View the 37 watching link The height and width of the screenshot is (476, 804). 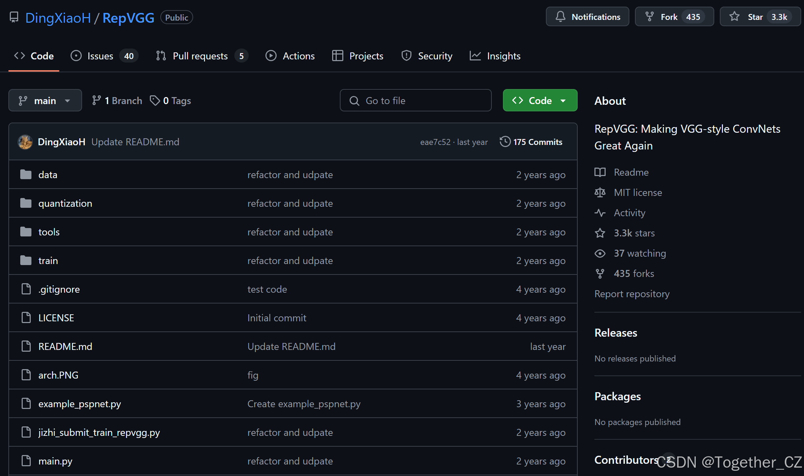[640, 253]
